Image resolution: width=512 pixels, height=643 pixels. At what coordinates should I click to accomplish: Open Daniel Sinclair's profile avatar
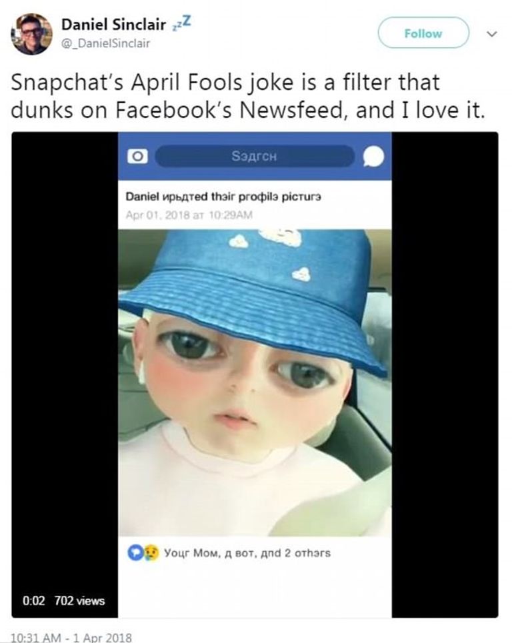tap(31, 34)
